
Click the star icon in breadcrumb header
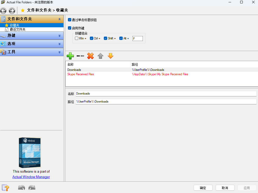[23, 10]
